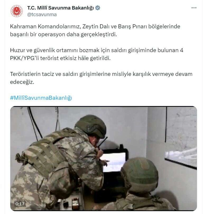The width and height of the screenshot is (208, 214).
Task: Open the T.C. Millî Savunma Bakanlığı display name
Action: coord(61,8)
